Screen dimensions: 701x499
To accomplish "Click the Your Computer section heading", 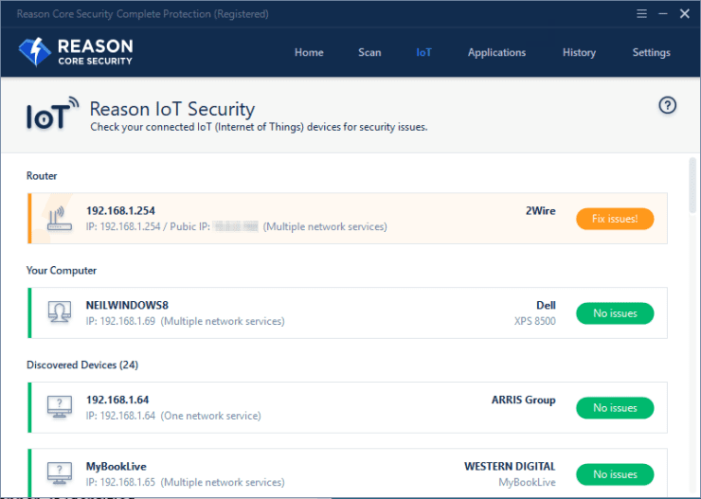I will [x=62, y=270].
